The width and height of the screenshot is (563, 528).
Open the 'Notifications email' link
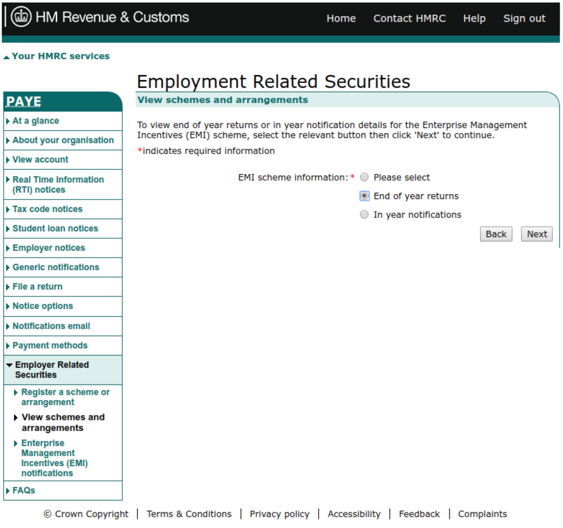click(51, 326)
